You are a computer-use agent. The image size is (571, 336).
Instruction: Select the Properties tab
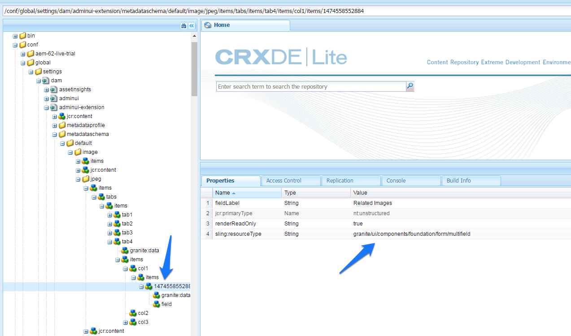(x=231, y=181)
